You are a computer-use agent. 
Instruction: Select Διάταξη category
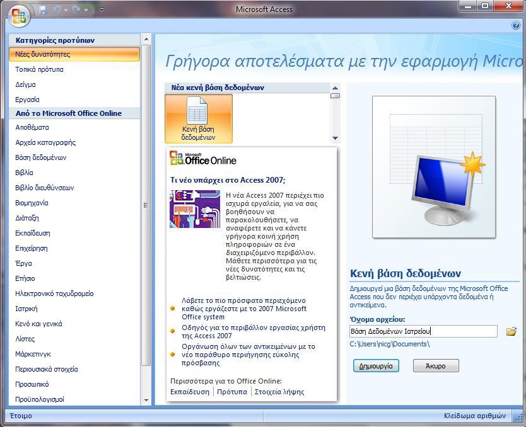(x=74, y=218)
